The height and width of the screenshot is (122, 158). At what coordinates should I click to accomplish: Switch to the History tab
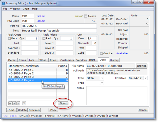[x=114, y=60]
